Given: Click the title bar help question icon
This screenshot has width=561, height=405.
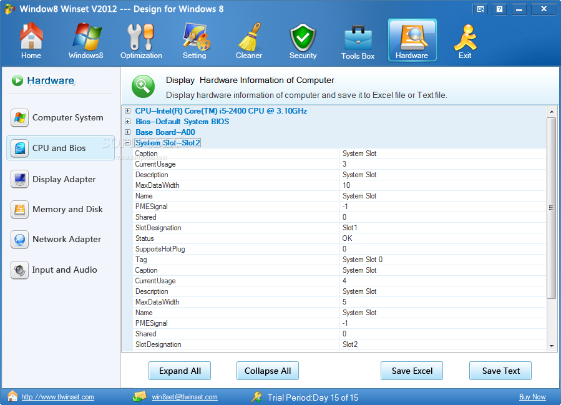Looking at the screenshot, I should (x=499, y=9).
